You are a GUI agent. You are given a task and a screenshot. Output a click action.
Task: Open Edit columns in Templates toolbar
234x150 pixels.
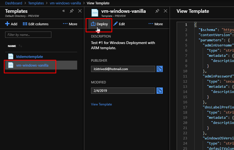coord(36,24)
